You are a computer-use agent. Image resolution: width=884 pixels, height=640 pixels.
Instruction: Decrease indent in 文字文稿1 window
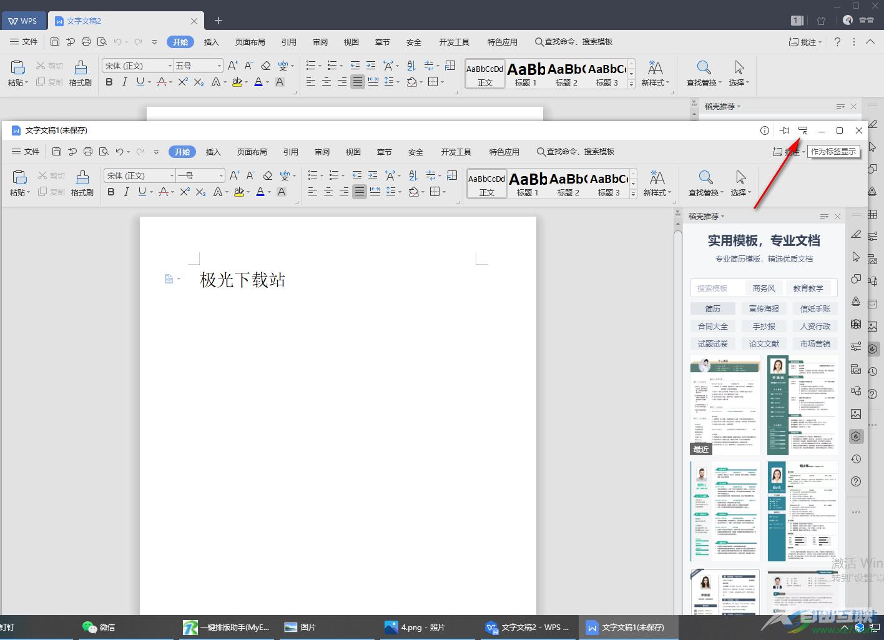pyautogui.click(x=357, y=176)
